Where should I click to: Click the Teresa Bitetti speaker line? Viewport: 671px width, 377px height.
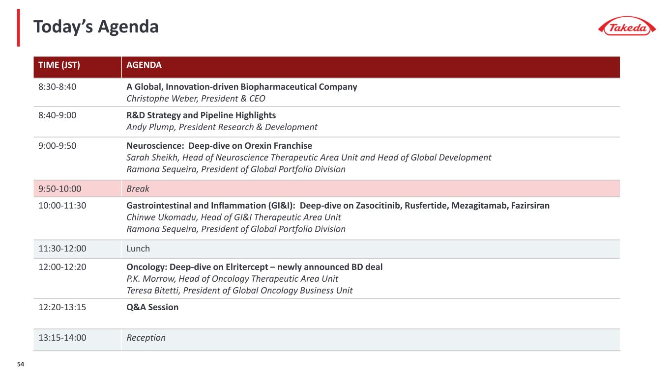click(239, 291)
